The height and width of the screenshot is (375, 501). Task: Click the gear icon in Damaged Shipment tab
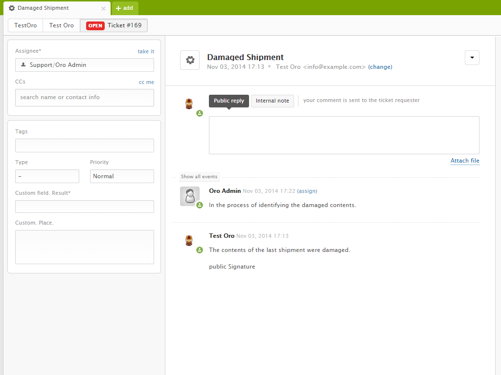[12, 8]
